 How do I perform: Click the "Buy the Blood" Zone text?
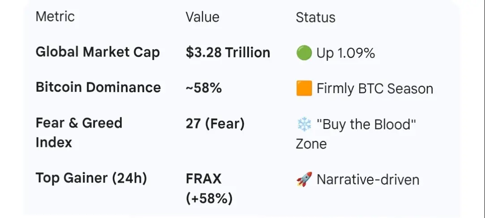pos(366,124)
